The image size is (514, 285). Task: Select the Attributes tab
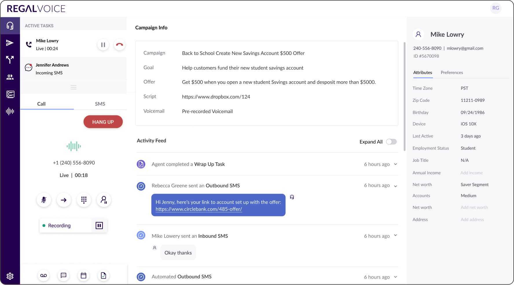423,73
